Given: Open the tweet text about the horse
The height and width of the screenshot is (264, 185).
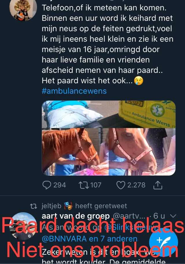Looking at the screenshot, I should (108, 44).
